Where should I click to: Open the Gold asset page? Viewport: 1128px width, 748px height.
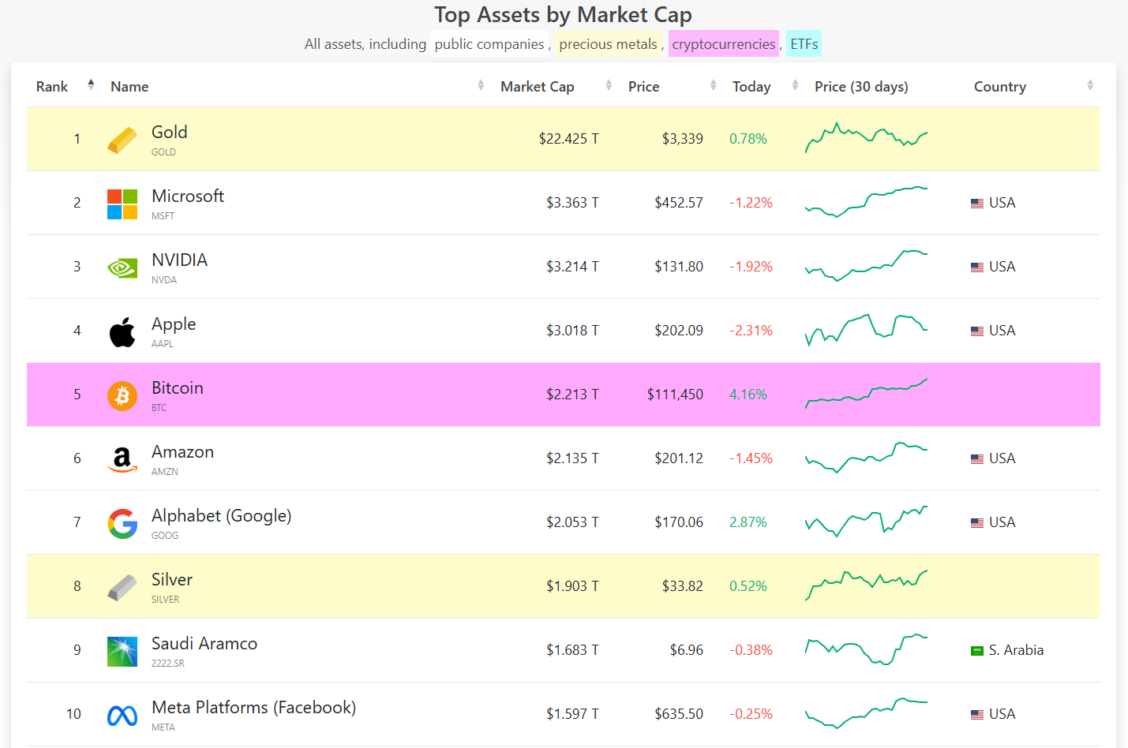click(170, 132)
